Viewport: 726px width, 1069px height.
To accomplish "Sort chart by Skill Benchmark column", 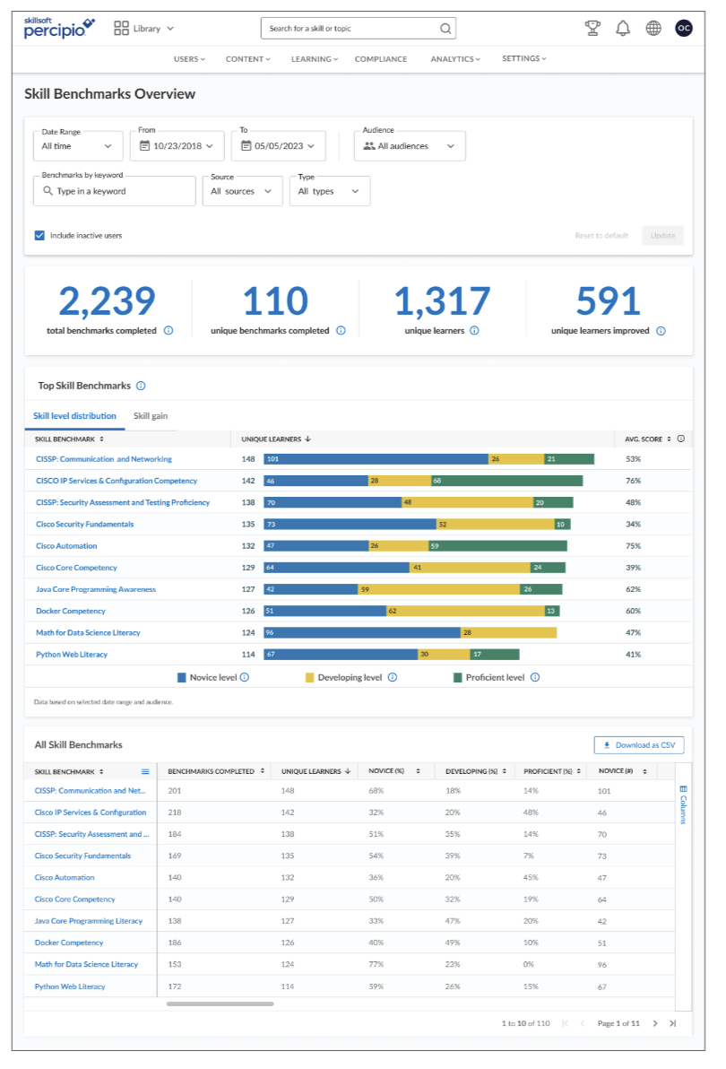I will pos(69,439).
